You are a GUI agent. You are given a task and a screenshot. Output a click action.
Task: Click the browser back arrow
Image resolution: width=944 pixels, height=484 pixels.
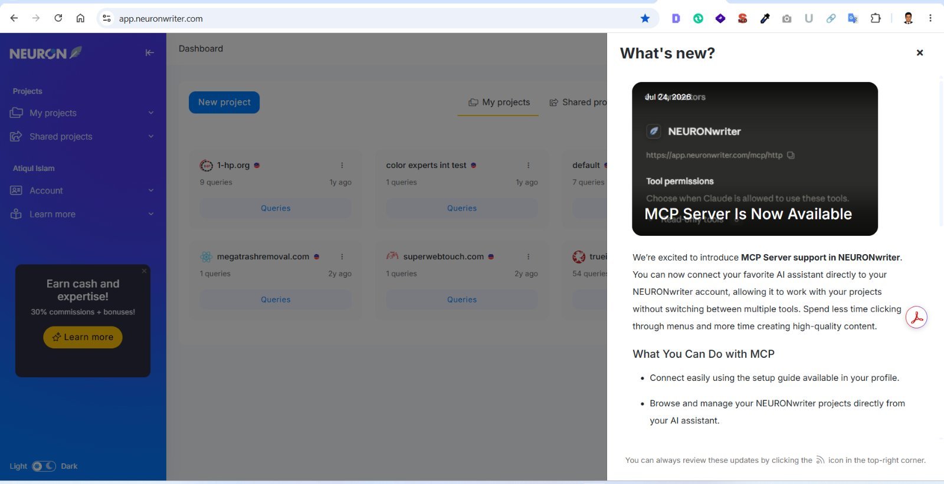tap(14, 18)
